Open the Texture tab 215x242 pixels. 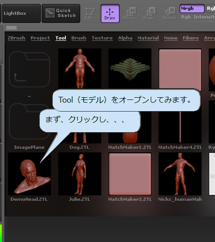point(102,38)
